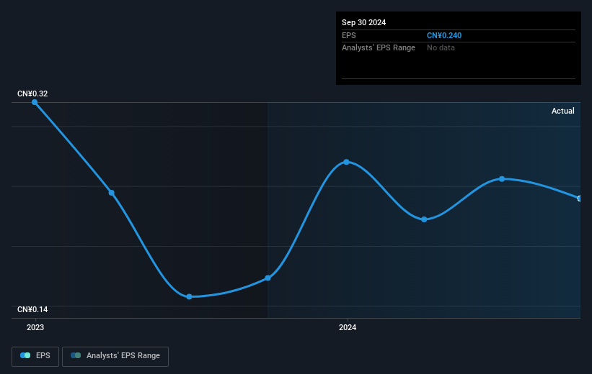Click the Sep 30 2024 tooltip date
Screen dimensions: 592x374
coord(363,22)
